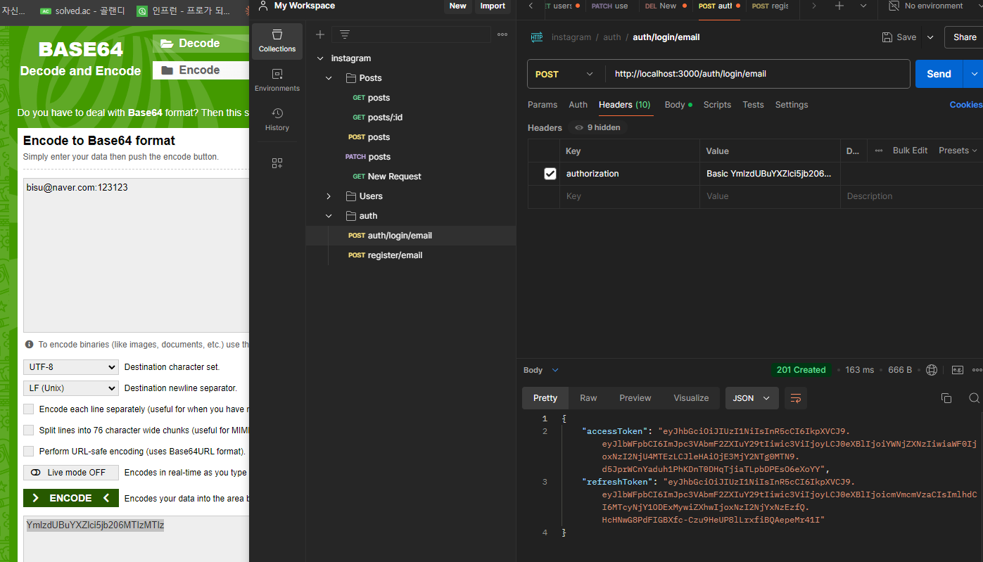Click the green ENCODE button
This screenshot has height=562, width=983.
point(71,498)
